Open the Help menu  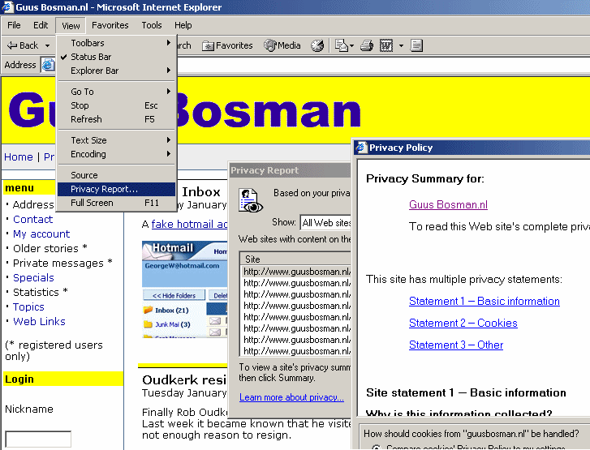point(183,25)
